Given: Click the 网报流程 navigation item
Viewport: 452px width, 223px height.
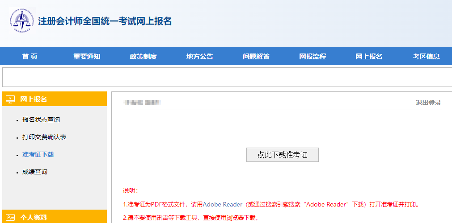Looking at the screenshot, I should (312, 56).
